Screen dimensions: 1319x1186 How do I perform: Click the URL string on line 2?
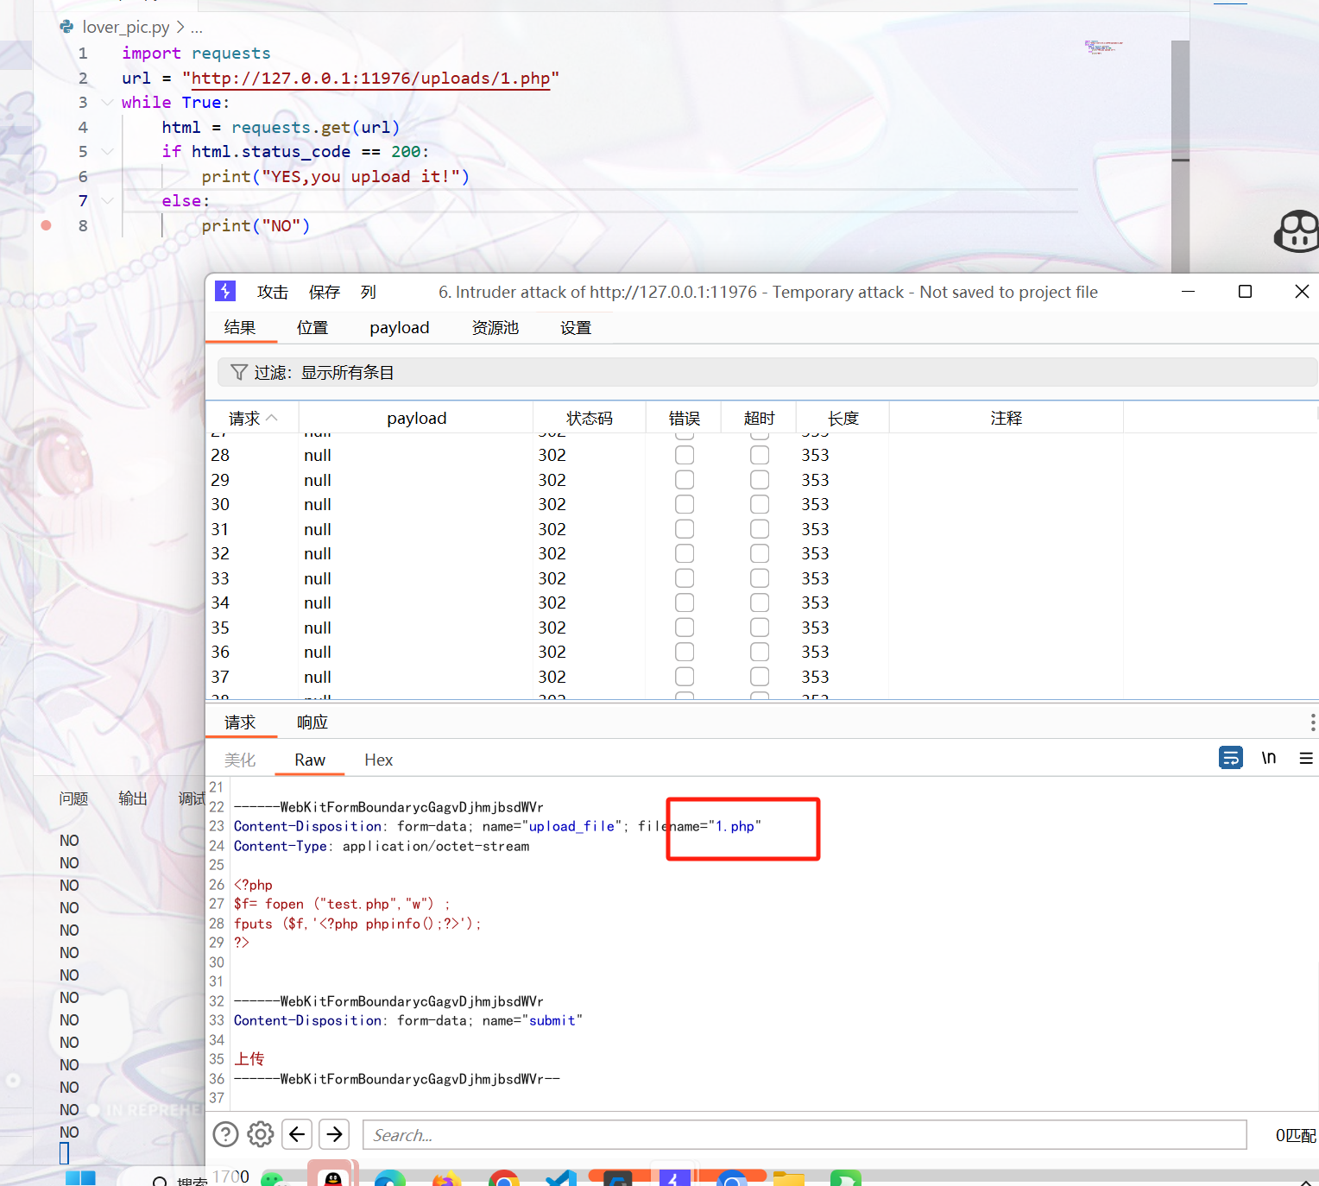(x=371, y=78)
